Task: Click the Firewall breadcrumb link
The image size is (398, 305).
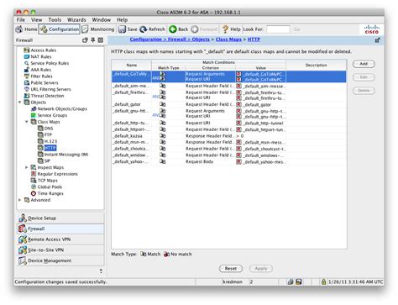Action: 177,39
